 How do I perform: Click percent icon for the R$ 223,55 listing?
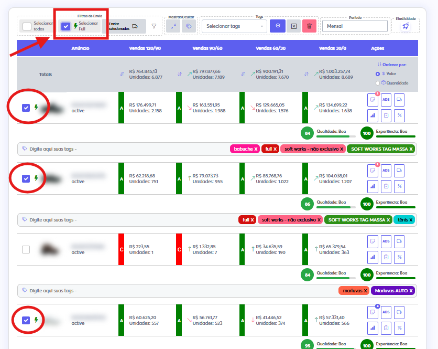(399, 257)
